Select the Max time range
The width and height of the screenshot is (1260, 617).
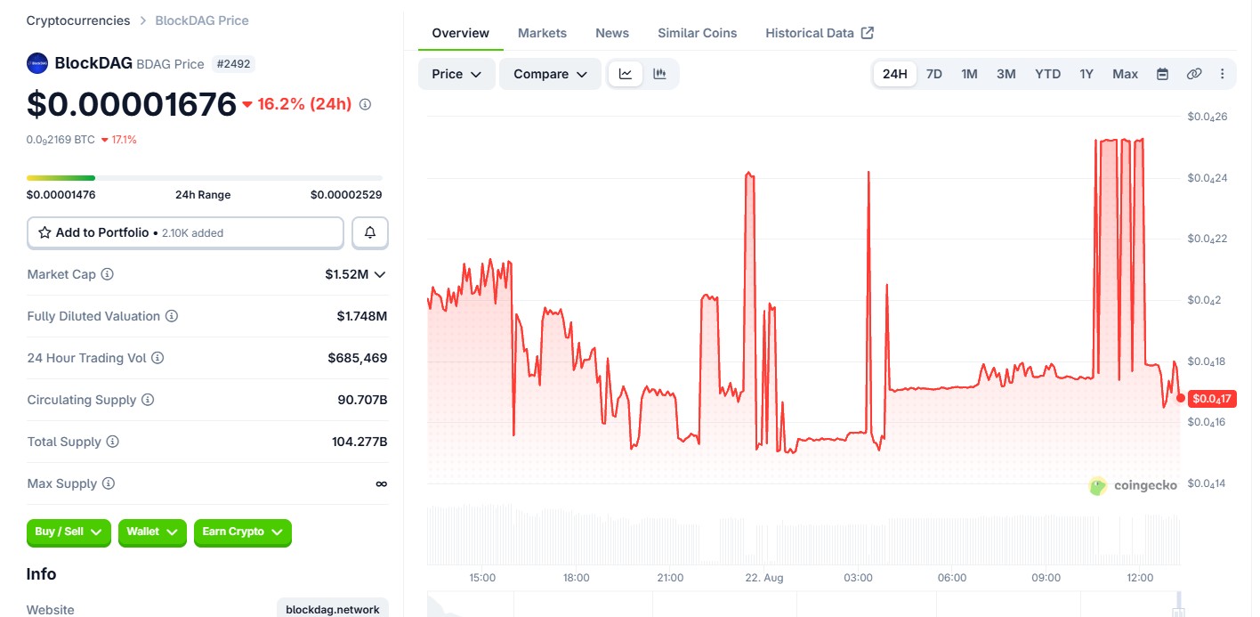[x=1126, y=74]
